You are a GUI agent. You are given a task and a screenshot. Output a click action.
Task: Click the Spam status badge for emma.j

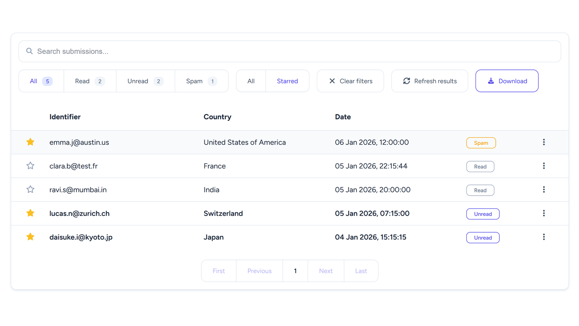[x=481, y=143]
